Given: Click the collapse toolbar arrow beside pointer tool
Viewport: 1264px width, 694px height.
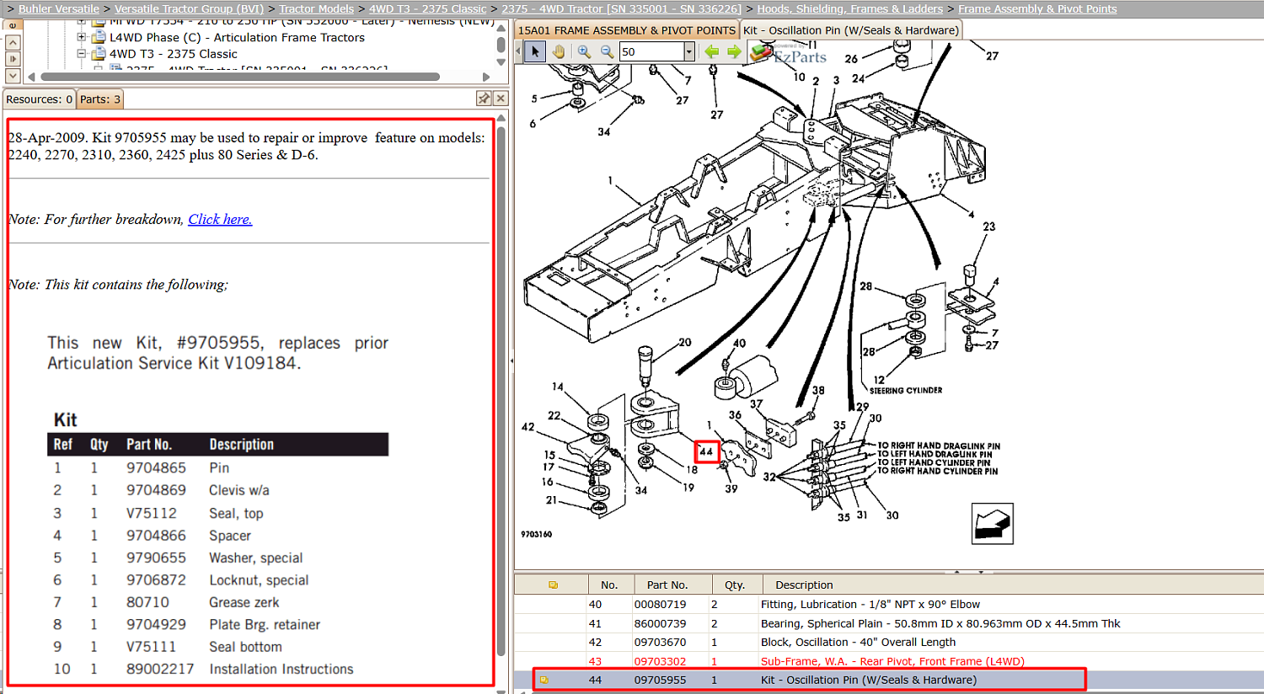Looking at the screenshot, I should click(519, 52).
